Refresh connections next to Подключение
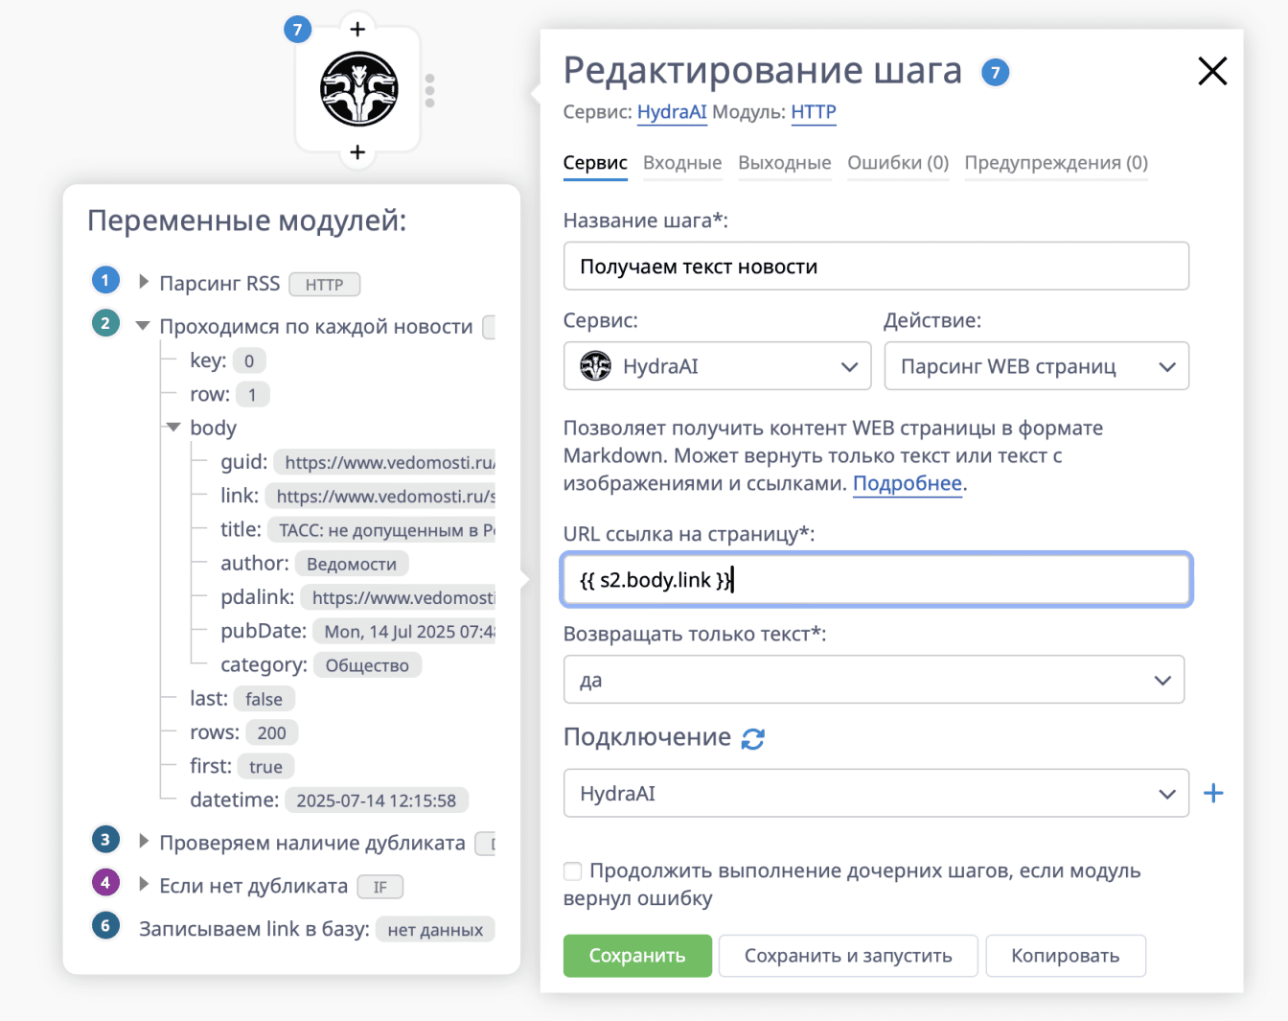Screen dimensions: 1288x1021 coord(754,738)
